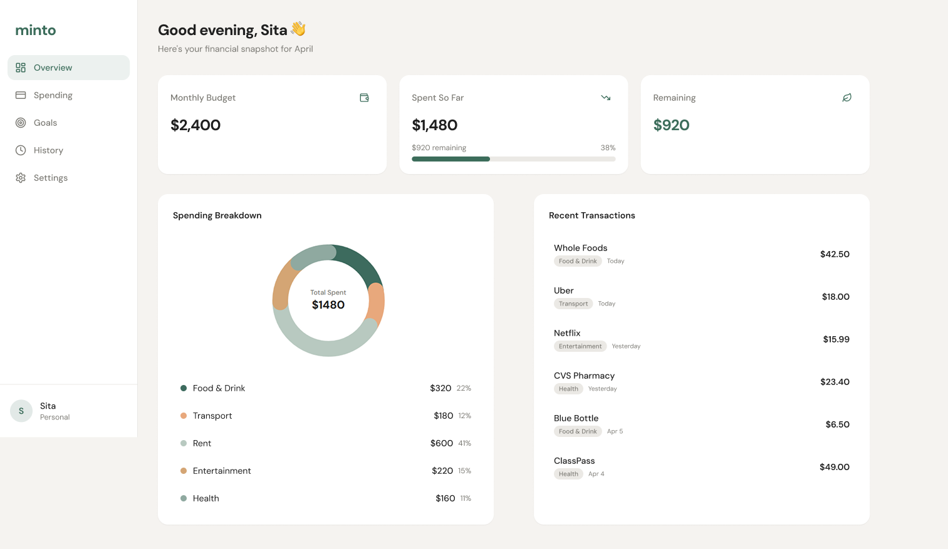Click the minto logo
This screenshot has width=948, height=549.
[35, 29]
